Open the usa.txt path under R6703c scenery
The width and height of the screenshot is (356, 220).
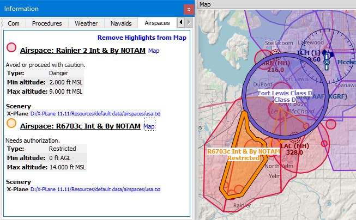pos(95,190)
